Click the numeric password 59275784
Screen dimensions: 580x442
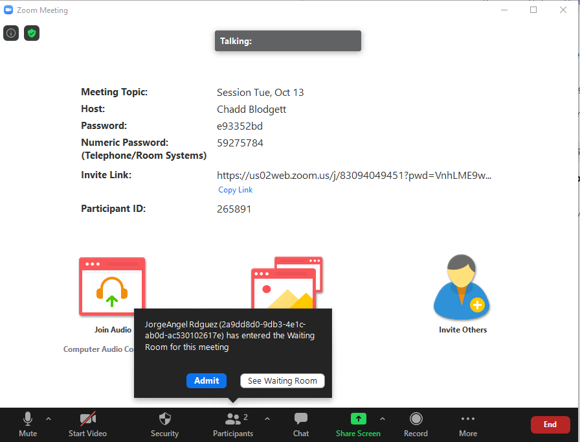(x=240, y=143)
